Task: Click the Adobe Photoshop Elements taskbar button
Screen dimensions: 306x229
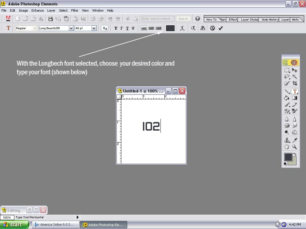Action: (x=104, y=225)
